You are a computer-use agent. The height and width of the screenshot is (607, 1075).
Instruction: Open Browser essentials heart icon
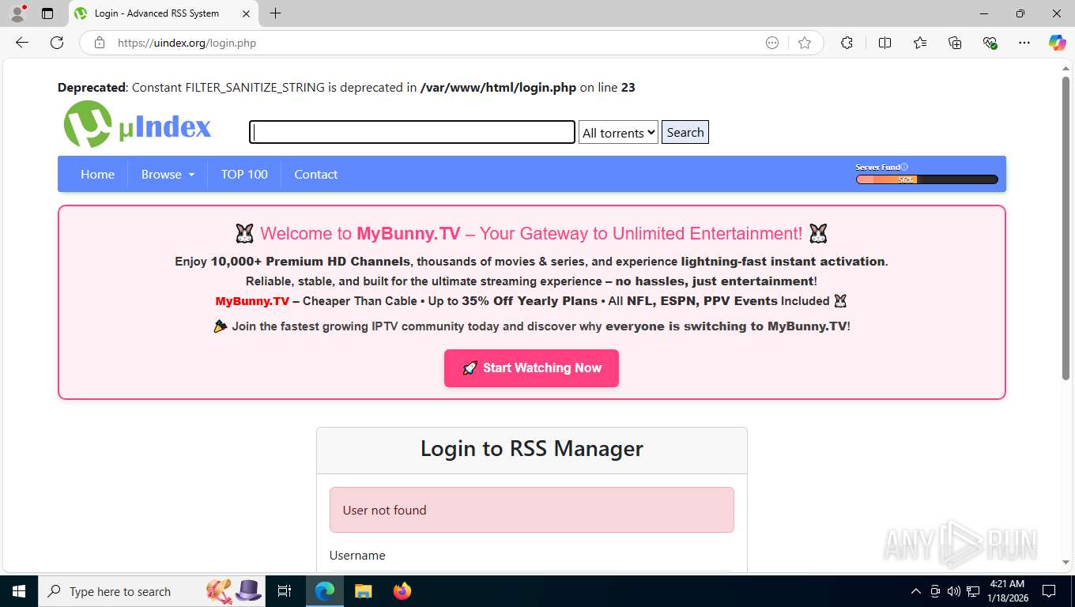[990, 43]
